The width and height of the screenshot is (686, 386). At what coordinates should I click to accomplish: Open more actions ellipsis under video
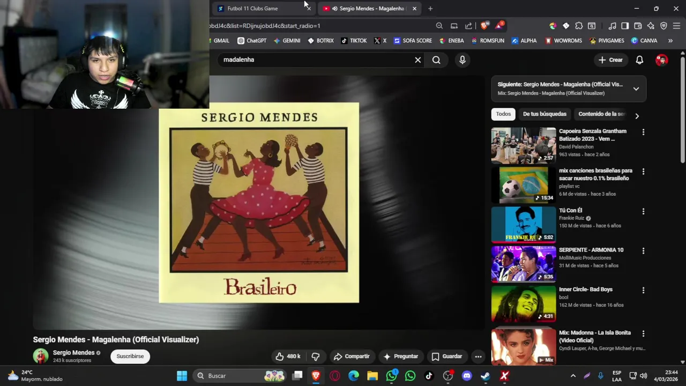click(478, 357)
